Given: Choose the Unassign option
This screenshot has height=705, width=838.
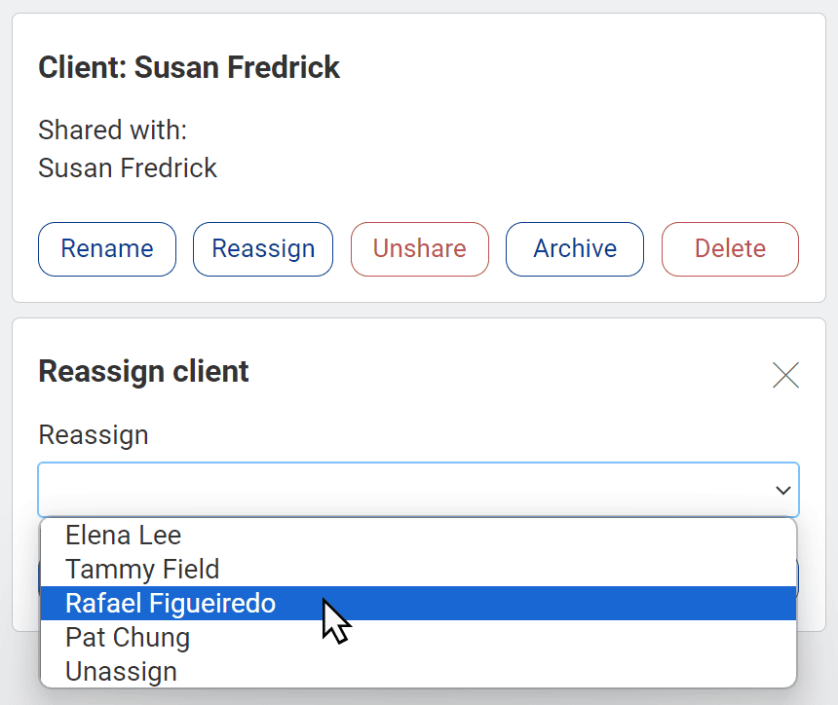Looking at the screenshot, I should click(418, 671).
